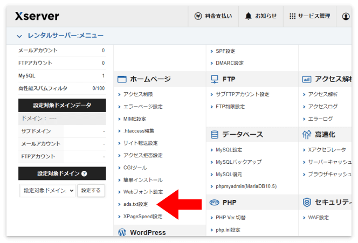
Task: Open Webフォント設定
Action: [143, 192]
